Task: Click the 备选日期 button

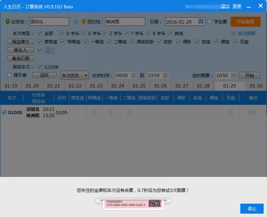Action: [21, 58]
